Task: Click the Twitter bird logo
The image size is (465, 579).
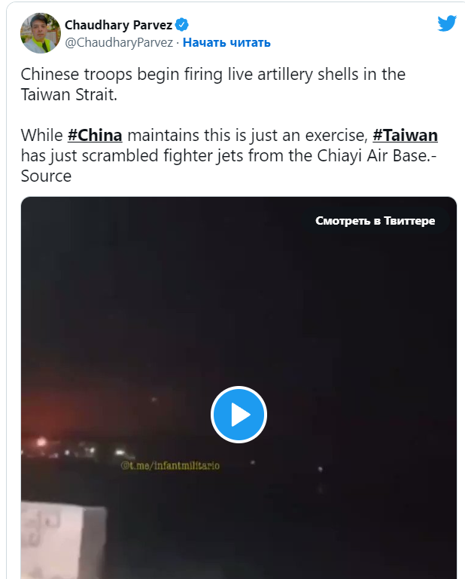Action: [447, 23]
